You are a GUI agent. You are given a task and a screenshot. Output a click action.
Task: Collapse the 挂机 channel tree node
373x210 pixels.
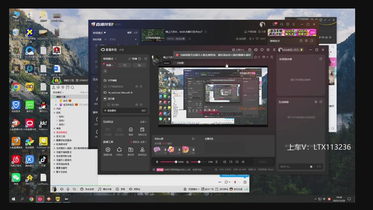point(55,112)
